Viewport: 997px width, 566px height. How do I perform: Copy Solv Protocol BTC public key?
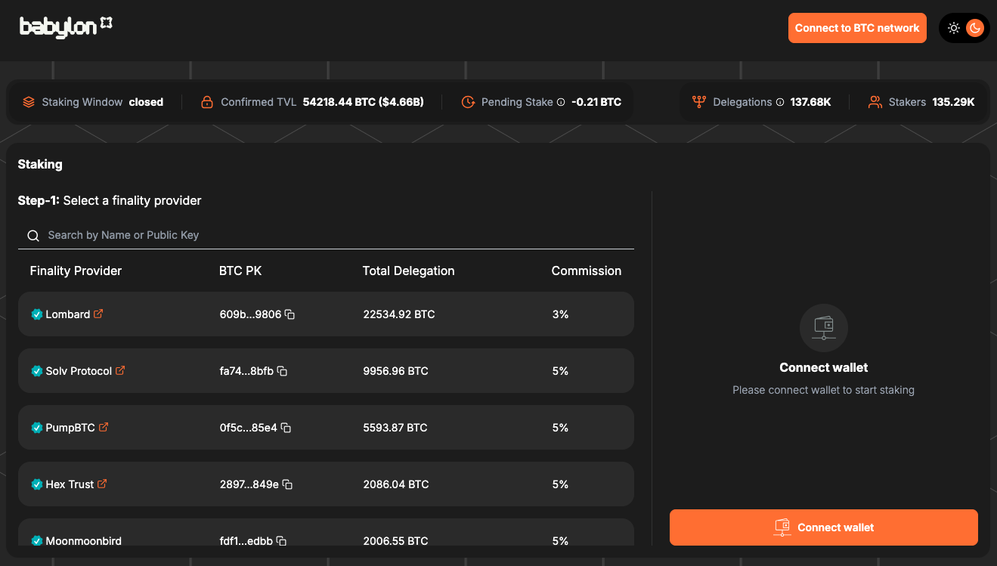(x=282, y=371)
